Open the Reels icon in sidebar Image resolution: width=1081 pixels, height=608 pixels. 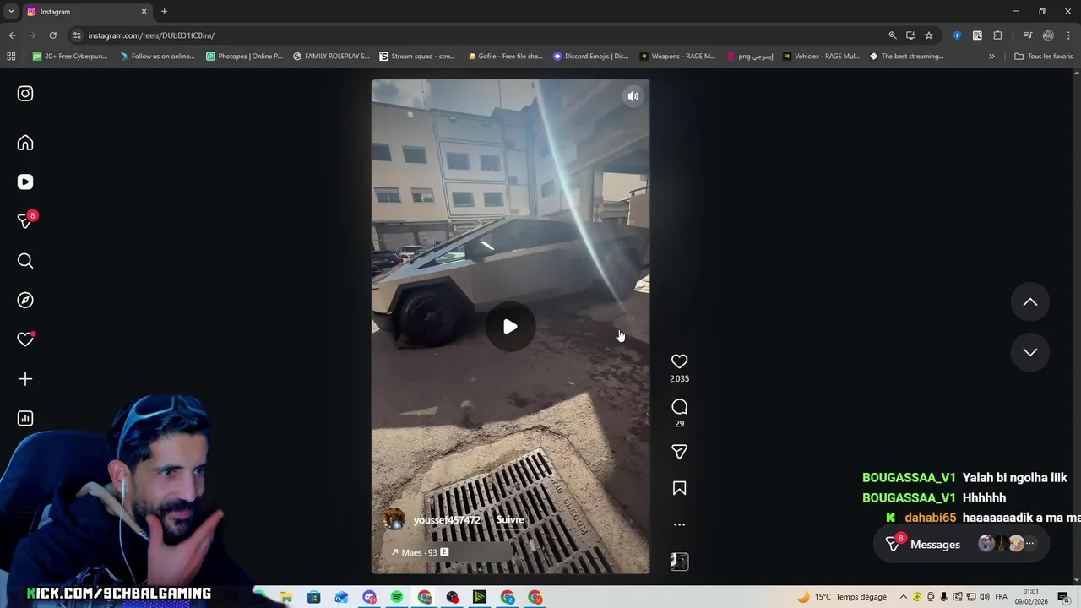25,182
